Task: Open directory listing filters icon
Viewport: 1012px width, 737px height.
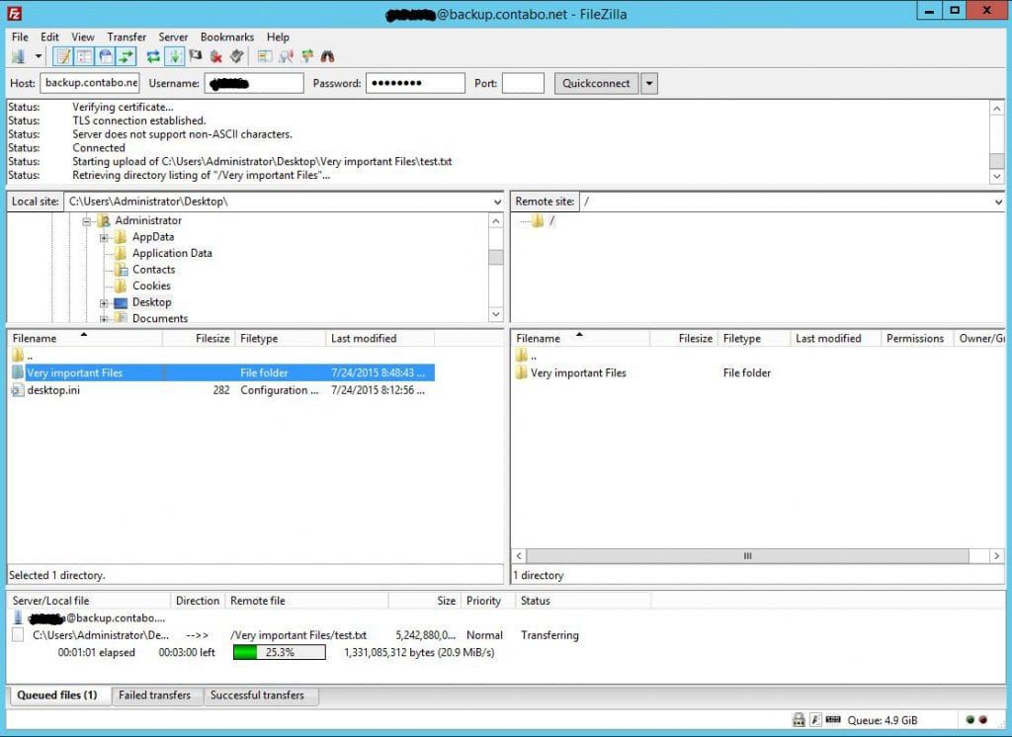Action: [x=265, y=56]
